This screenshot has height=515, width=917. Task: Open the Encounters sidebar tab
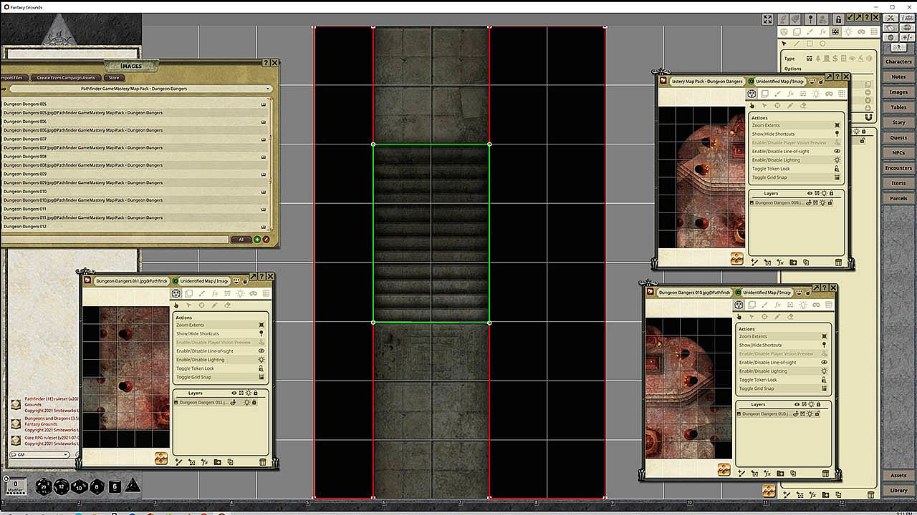click(898, 168)
